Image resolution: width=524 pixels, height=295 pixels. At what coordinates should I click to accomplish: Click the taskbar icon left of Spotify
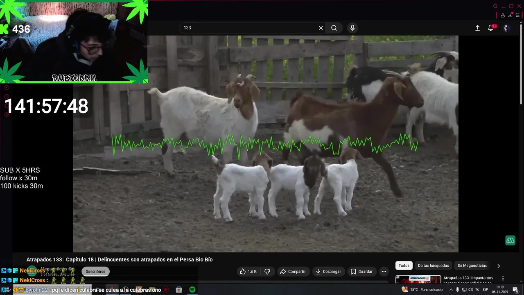179,290
